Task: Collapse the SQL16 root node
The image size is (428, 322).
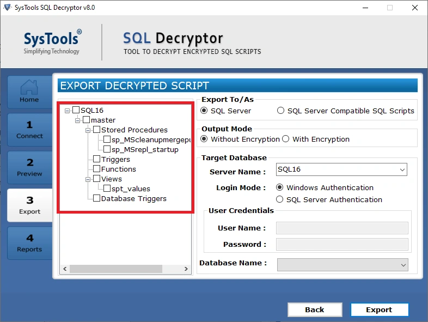Action: click(x=68, y=110)
